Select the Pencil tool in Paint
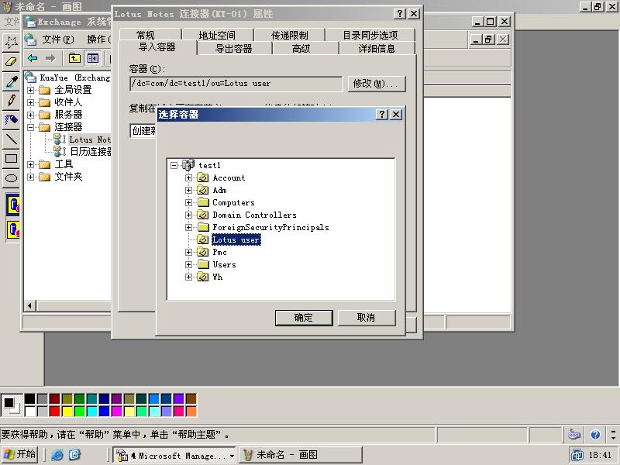Viewport: 620px width, 465px height. click(x=11, y=101)
